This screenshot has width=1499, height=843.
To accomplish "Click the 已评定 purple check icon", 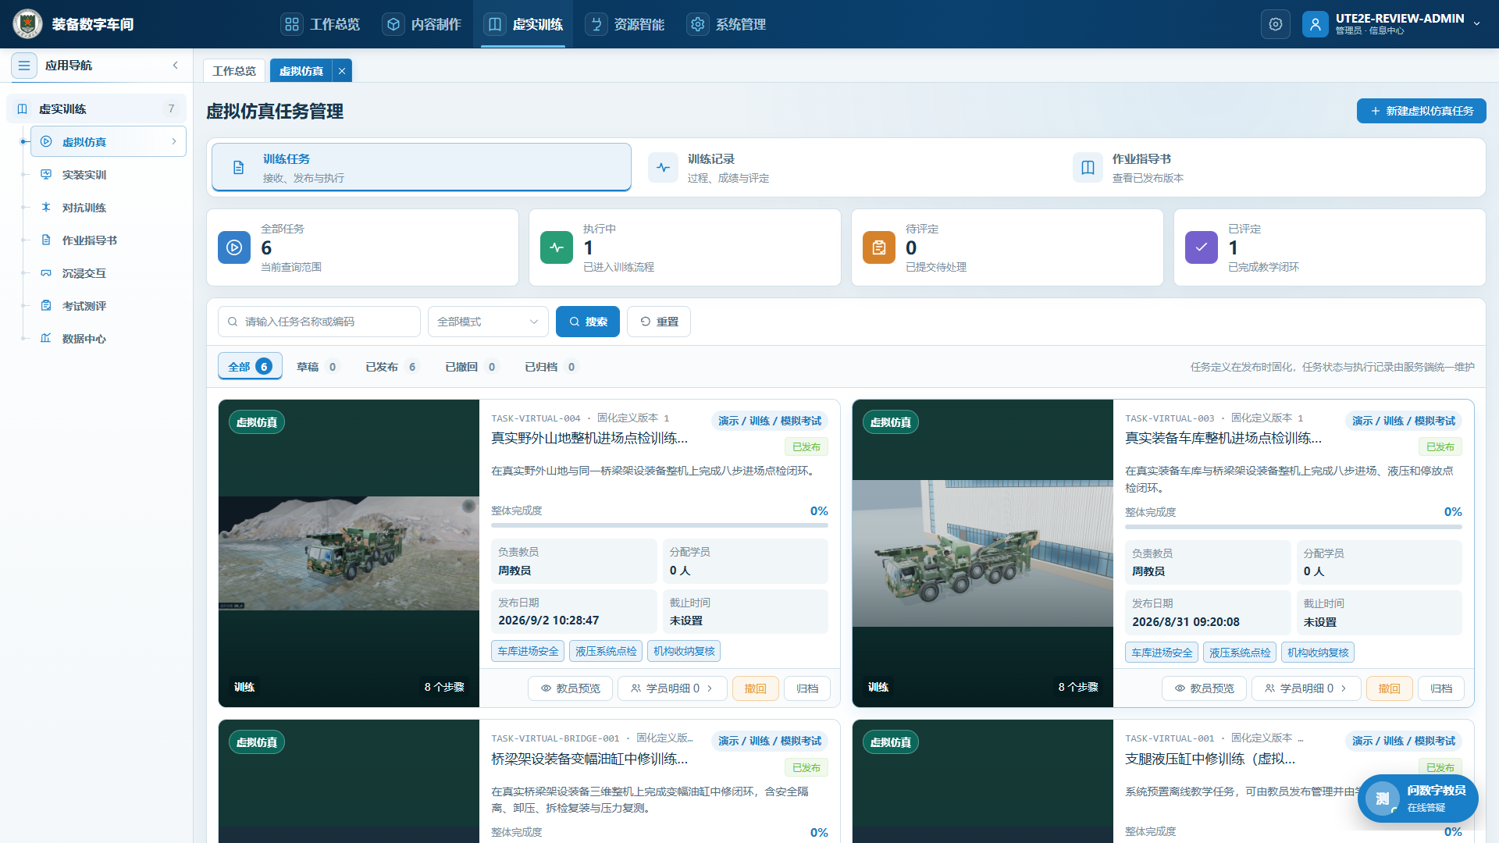I will point(1202,247).
